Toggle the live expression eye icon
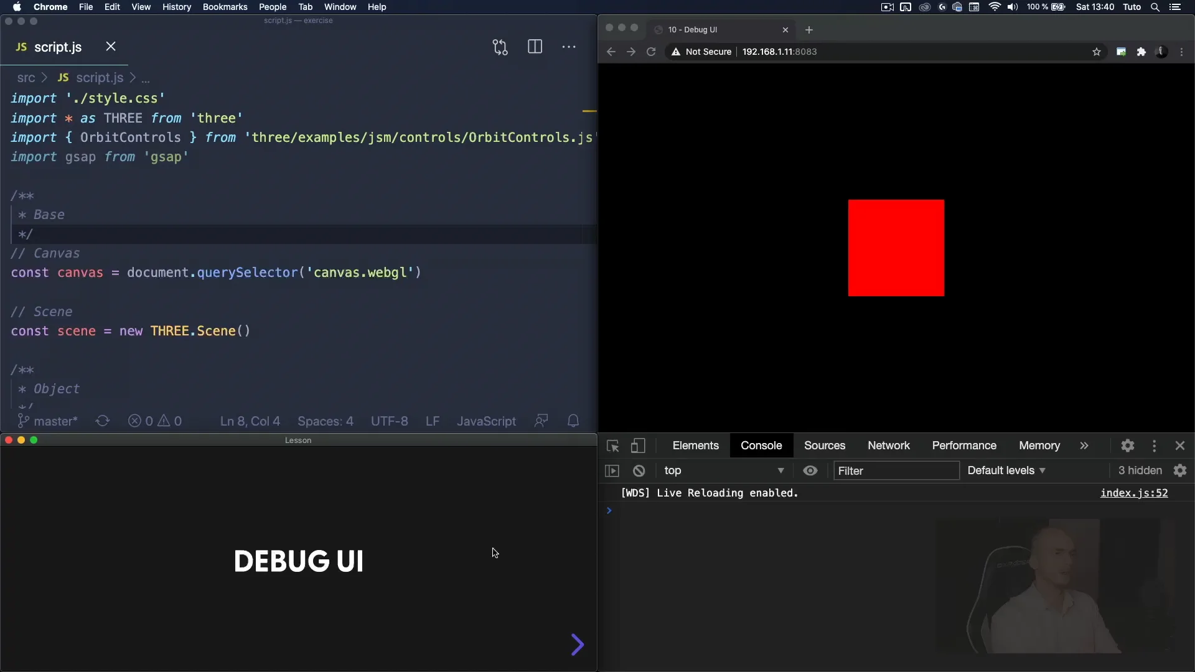Image resolution: width=1195 pixels, height=672 pixels. pyautogui.click(x=810, y=471)
